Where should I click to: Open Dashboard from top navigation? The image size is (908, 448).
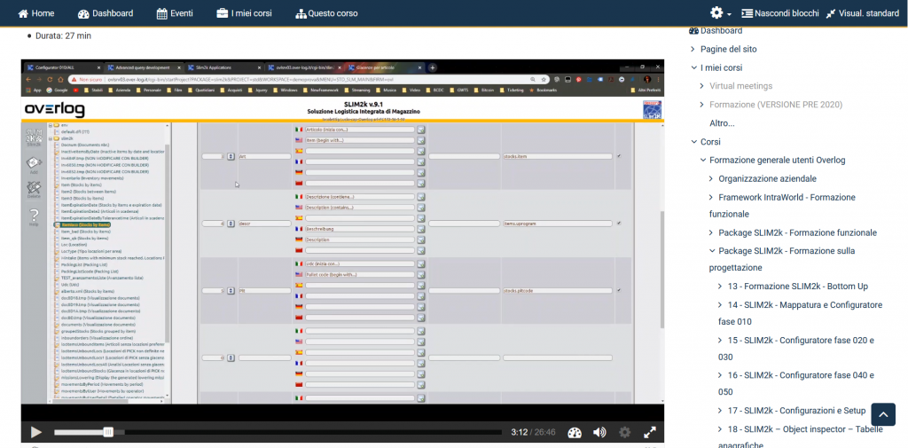(106, 12)
